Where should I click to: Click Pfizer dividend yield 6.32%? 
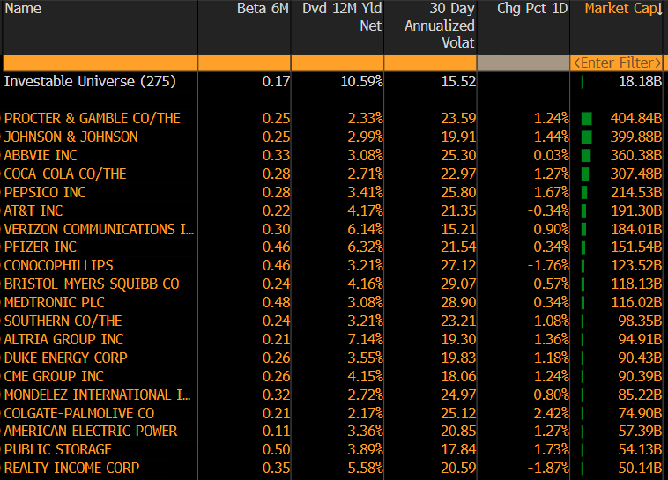(365, 247)
